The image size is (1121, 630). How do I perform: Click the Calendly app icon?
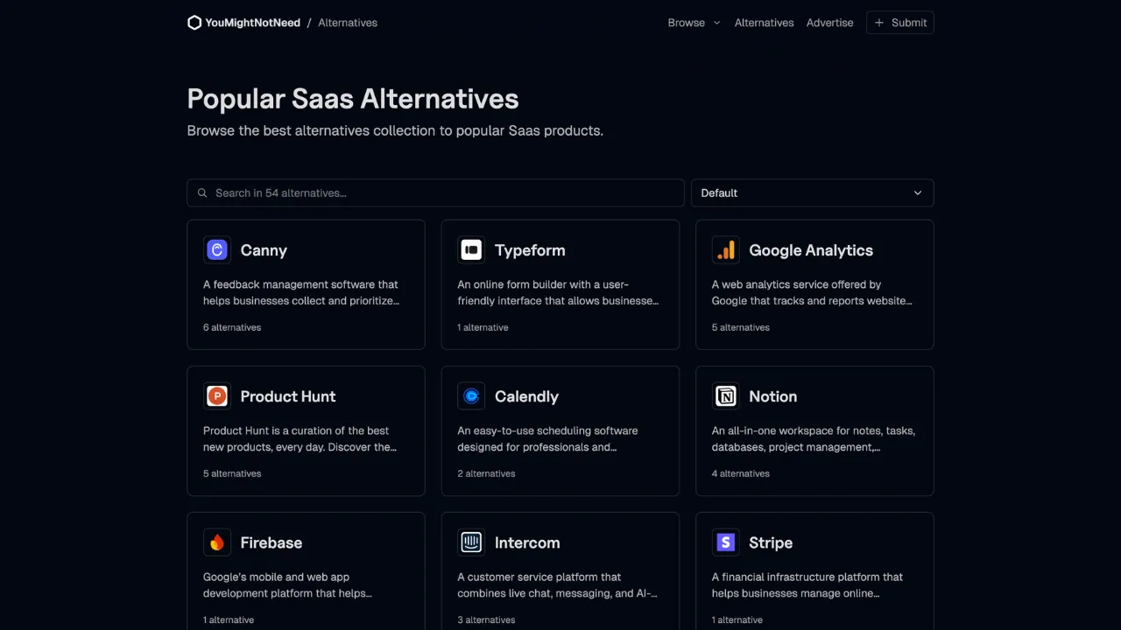pyautogui.click(x=471, y=396)
